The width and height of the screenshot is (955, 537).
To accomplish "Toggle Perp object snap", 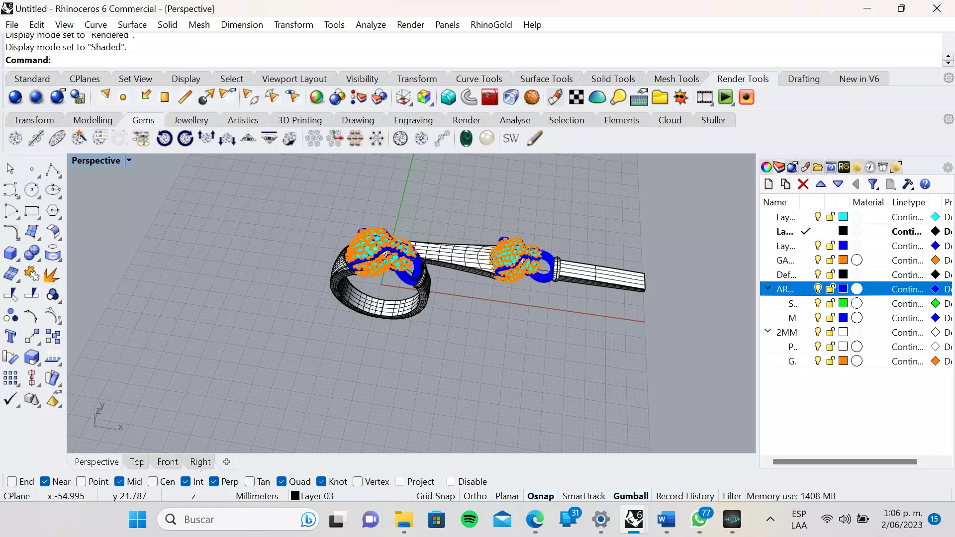I will (214, 481).
